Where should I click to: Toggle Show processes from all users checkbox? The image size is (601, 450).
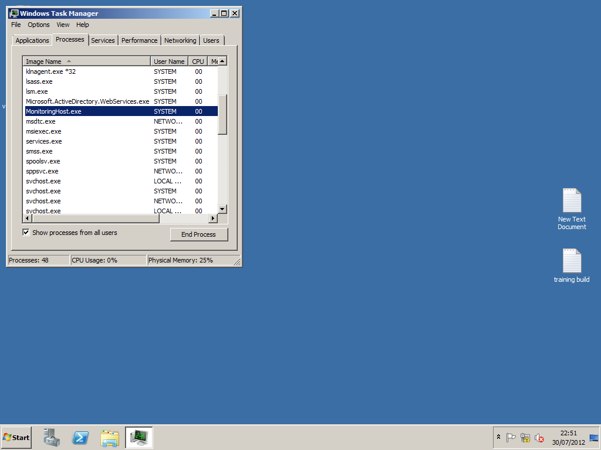pyautogui.click(x=26, y=232)
